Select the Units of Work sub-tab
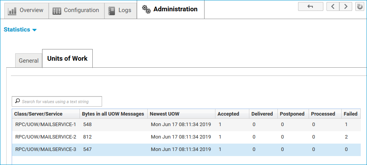 [67, 58]
